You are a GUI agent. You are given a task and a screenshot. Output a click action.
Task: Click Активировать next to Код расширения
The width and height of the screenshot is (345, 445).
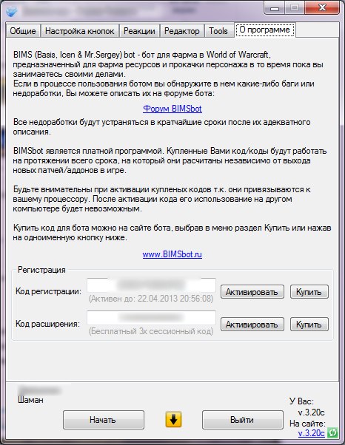(252, 325)
